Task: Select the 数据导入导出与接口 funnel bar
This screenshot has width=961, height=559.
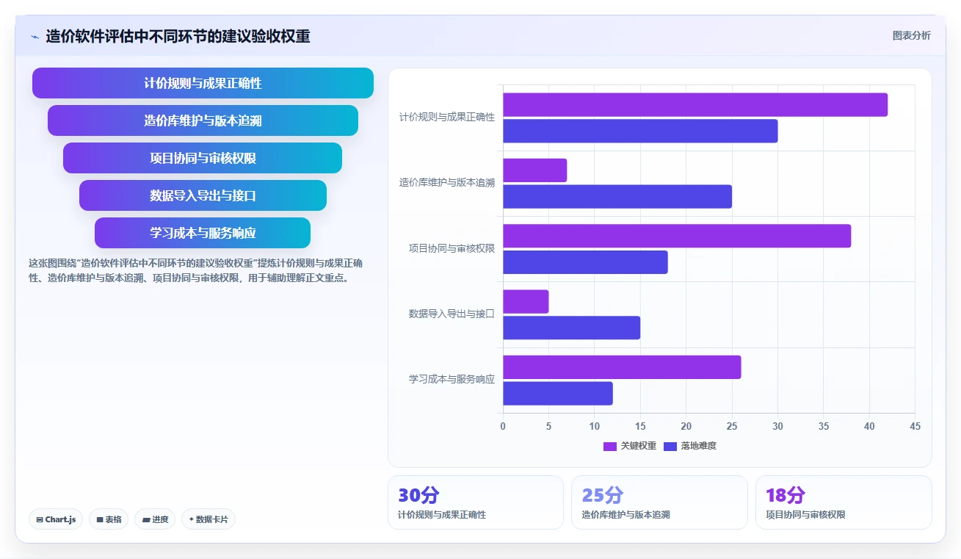Action: pos(203,195)
